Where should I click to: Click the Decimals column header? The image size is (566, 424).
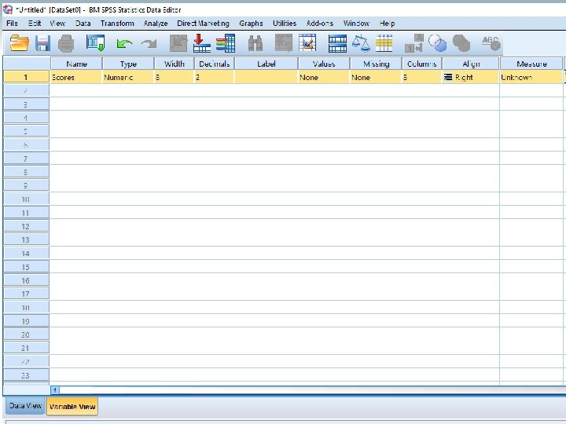pyautogui.click(x=215, y=64)
